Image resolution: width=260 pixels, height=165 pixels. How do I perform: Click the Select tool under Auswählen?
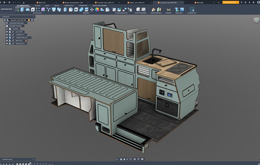pos(193,9)
